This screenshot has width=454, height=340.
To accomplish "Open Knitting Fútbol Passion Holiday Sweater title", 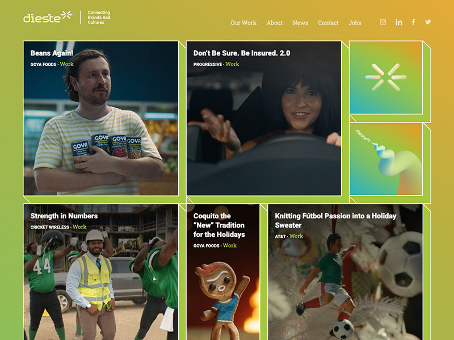I will point(335,220).
